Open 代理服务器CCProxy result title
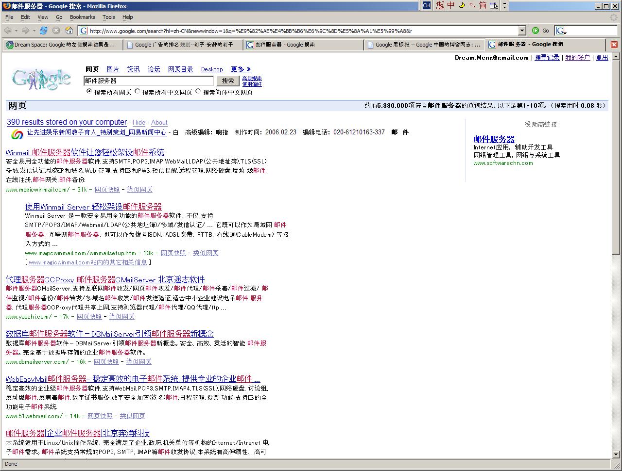 [x=105, y=279]
